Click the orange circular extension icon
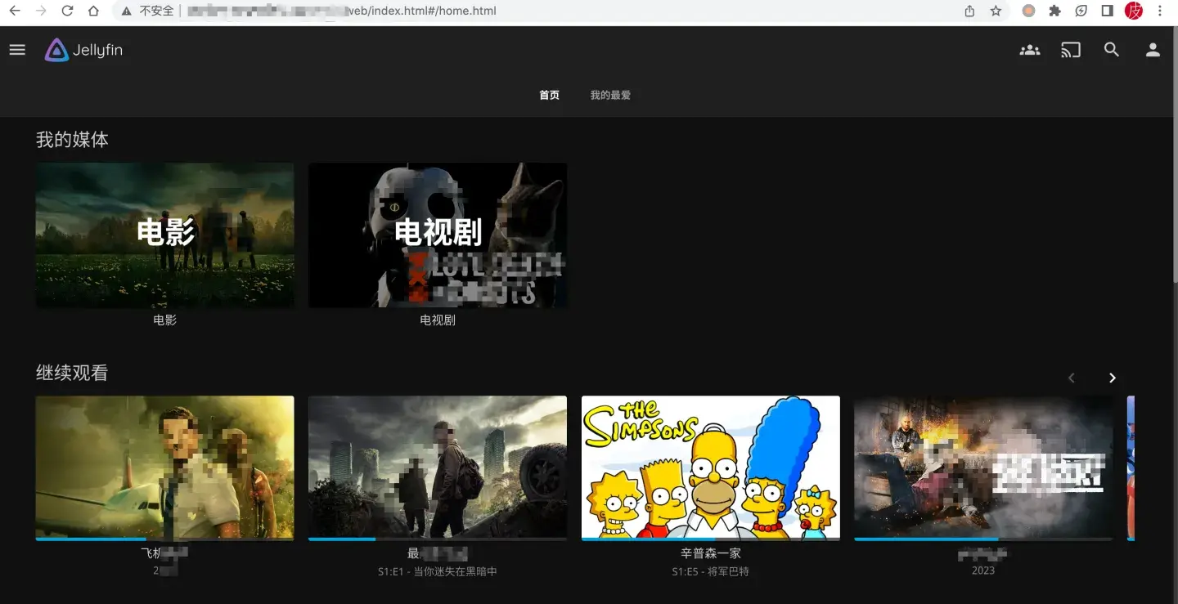Image resolution: width=1178 pixels, height=604 pixels. [1028, 11]
